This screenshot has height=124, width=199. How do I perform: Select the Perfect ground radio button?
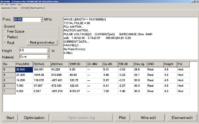(5, 37)
